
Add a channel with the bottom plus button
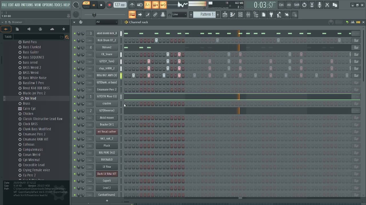tap(107, 201)
